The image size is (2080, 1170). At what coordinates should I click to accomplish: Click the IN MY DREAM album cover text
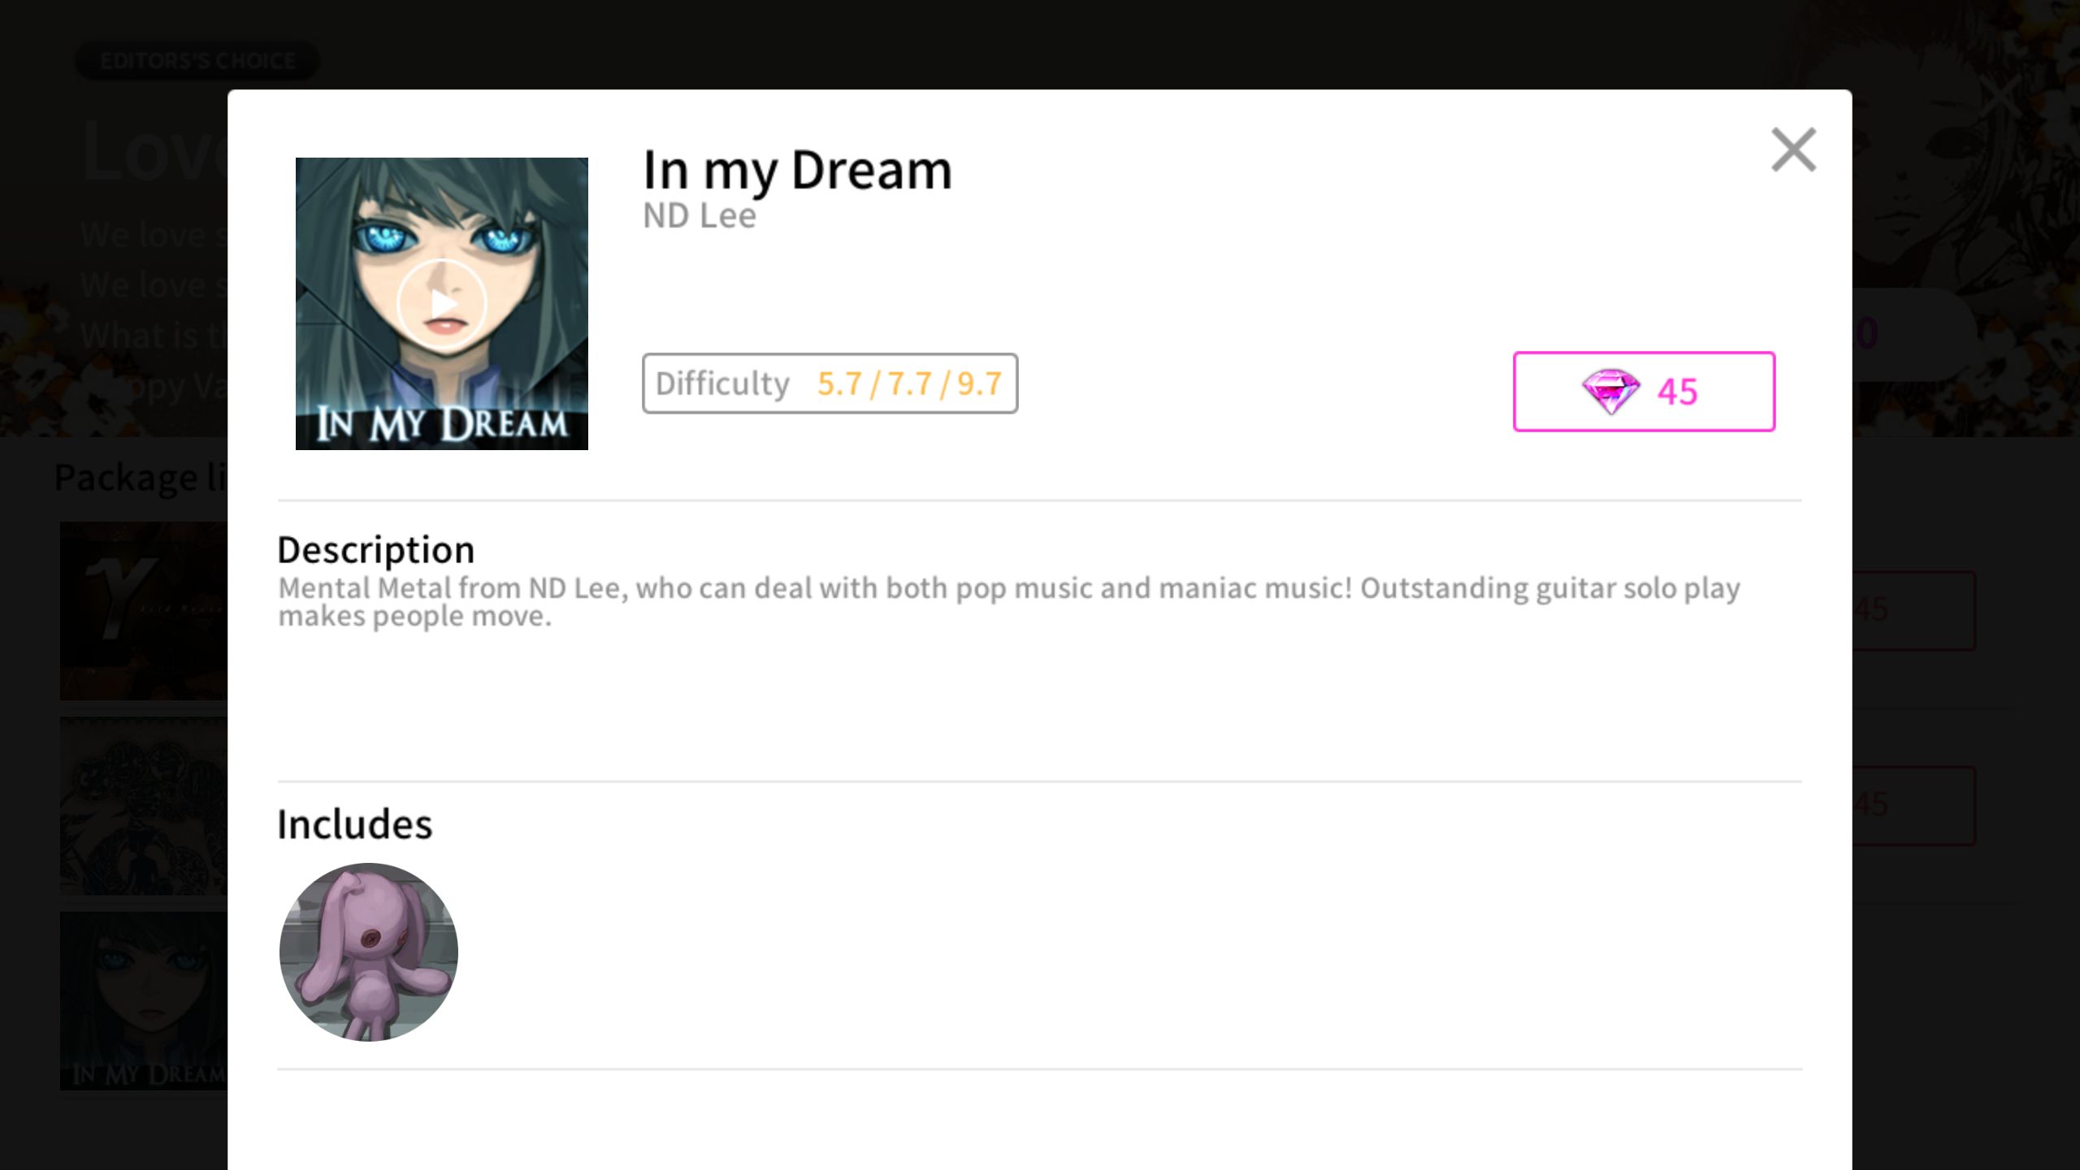pos(442,424)
